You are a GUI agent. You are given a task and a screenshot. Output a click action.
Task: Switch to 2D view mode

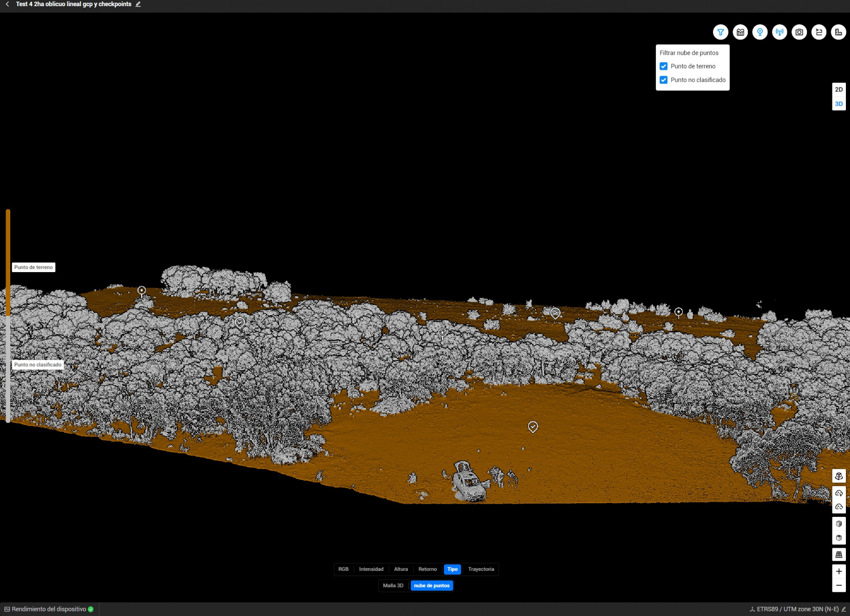coord(839,89)
